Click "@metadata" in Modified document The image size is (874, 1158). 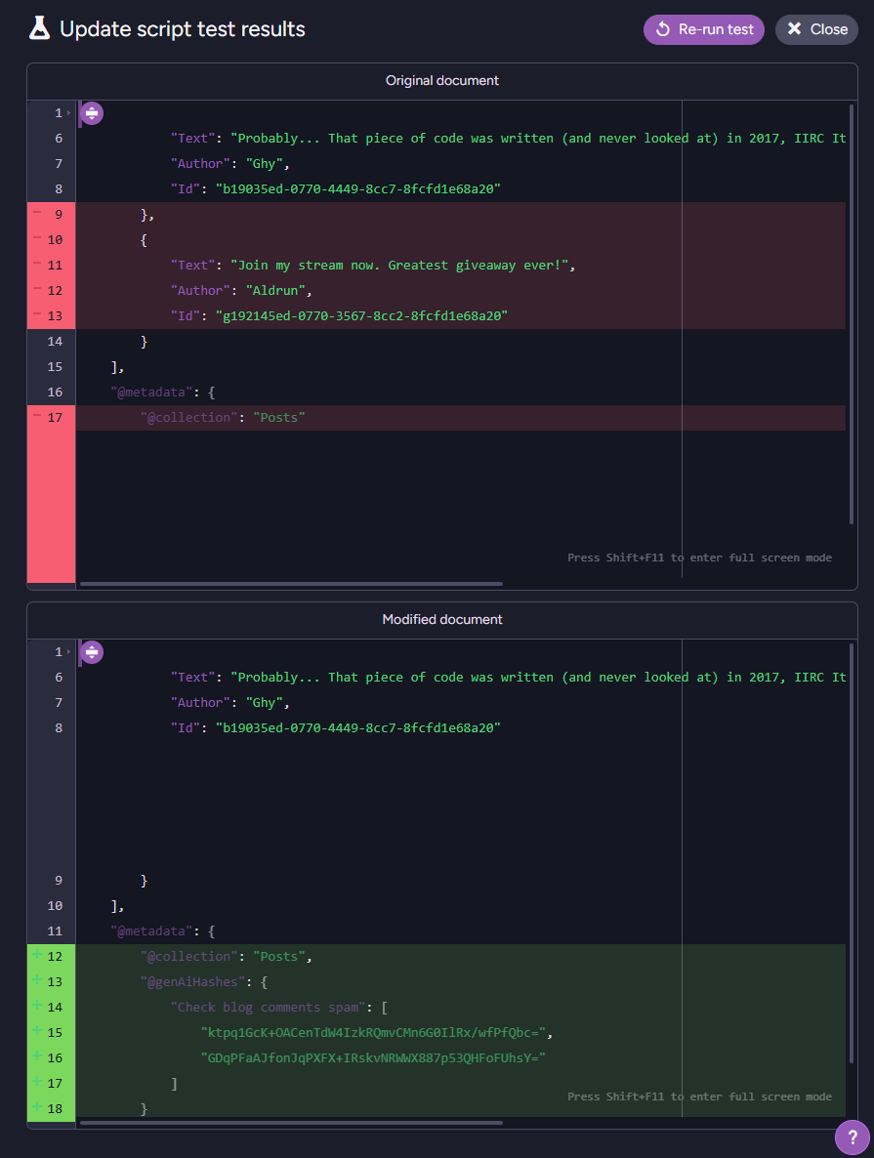(151, 931)
